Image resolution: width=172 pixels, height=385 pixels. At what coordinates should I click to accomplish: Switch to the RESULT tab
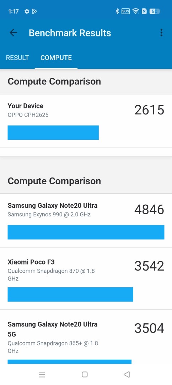tap(17, 58)
